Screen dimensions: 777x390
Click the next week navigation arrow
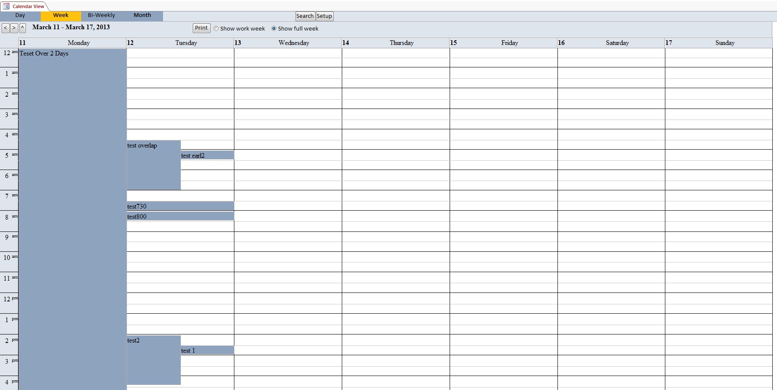pyautogui.click(x=14, y=28)
